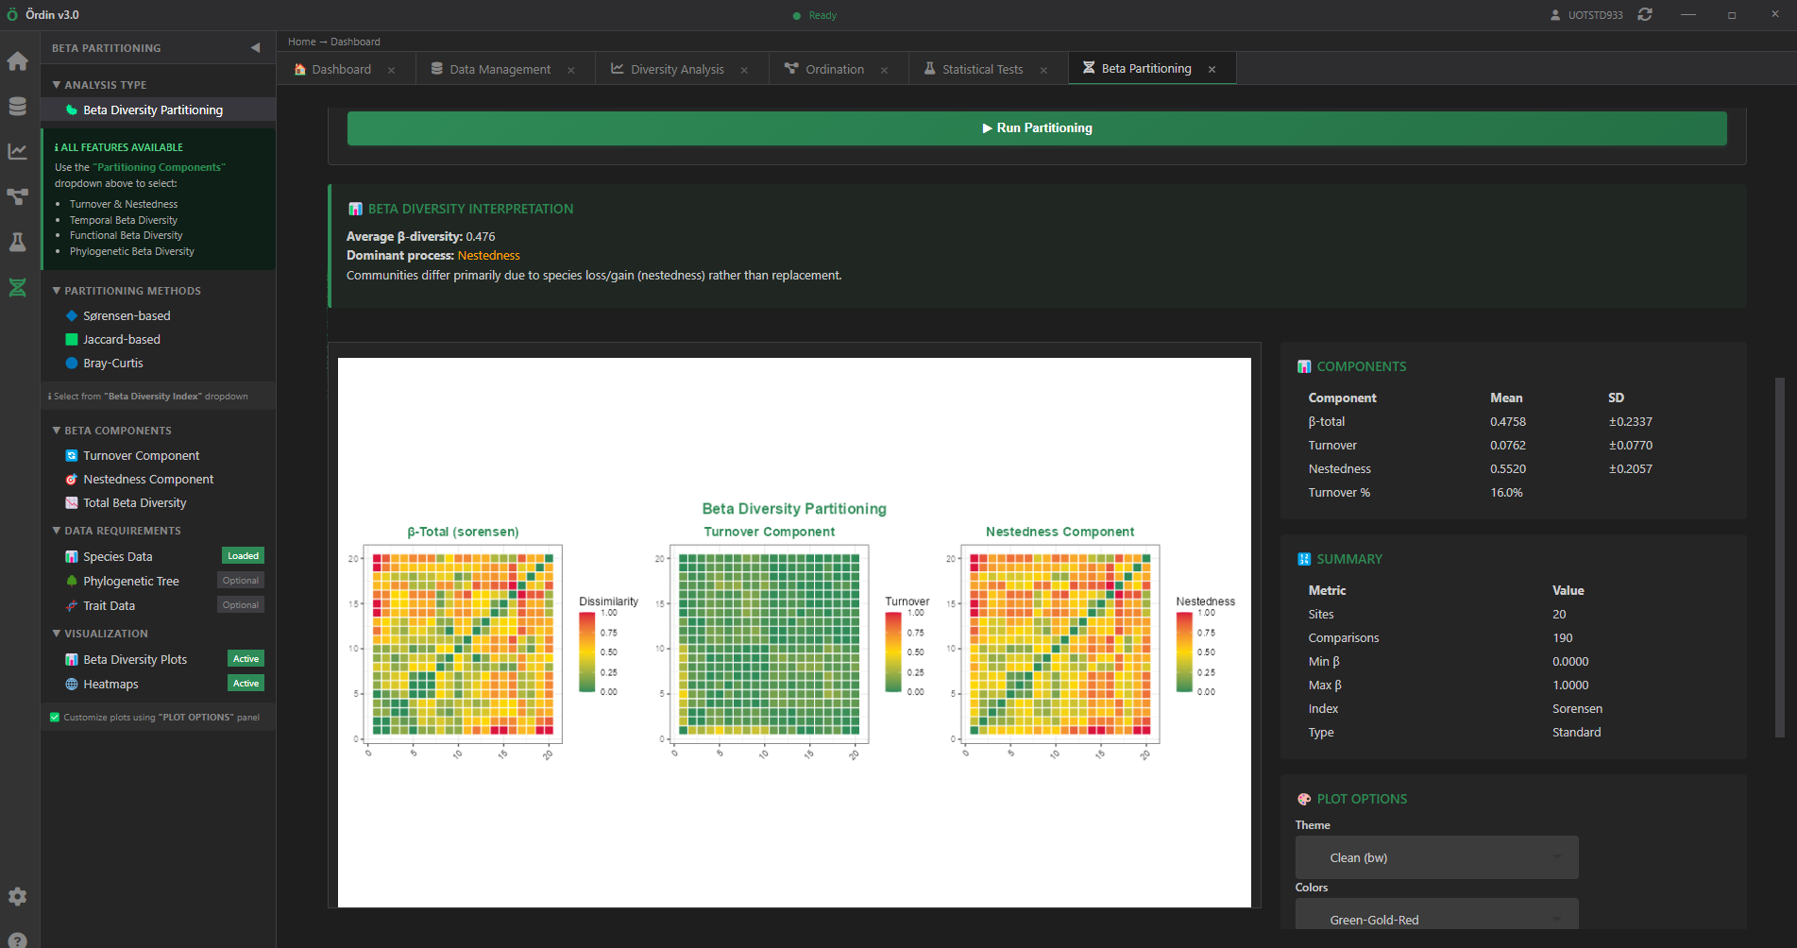This screenshot has width=1797, height=948.
Task: Click the refresh icon near username
Action: (1645, 15)
